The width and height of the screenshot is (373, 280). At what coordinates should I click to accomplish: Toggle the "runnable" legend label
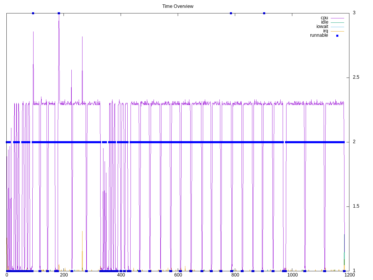pyautogui.click(x=319, y=35)
